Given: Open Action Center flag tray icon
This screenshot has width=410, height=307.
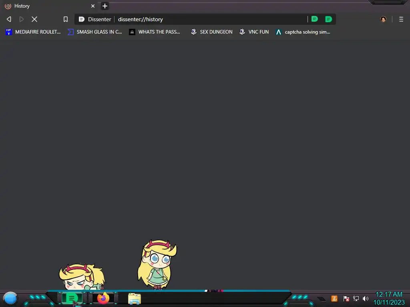Looking at the screenshot, I should click(346, 298).
